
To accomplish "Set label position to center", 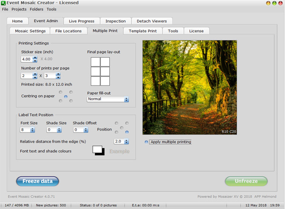I will [122, 128].
